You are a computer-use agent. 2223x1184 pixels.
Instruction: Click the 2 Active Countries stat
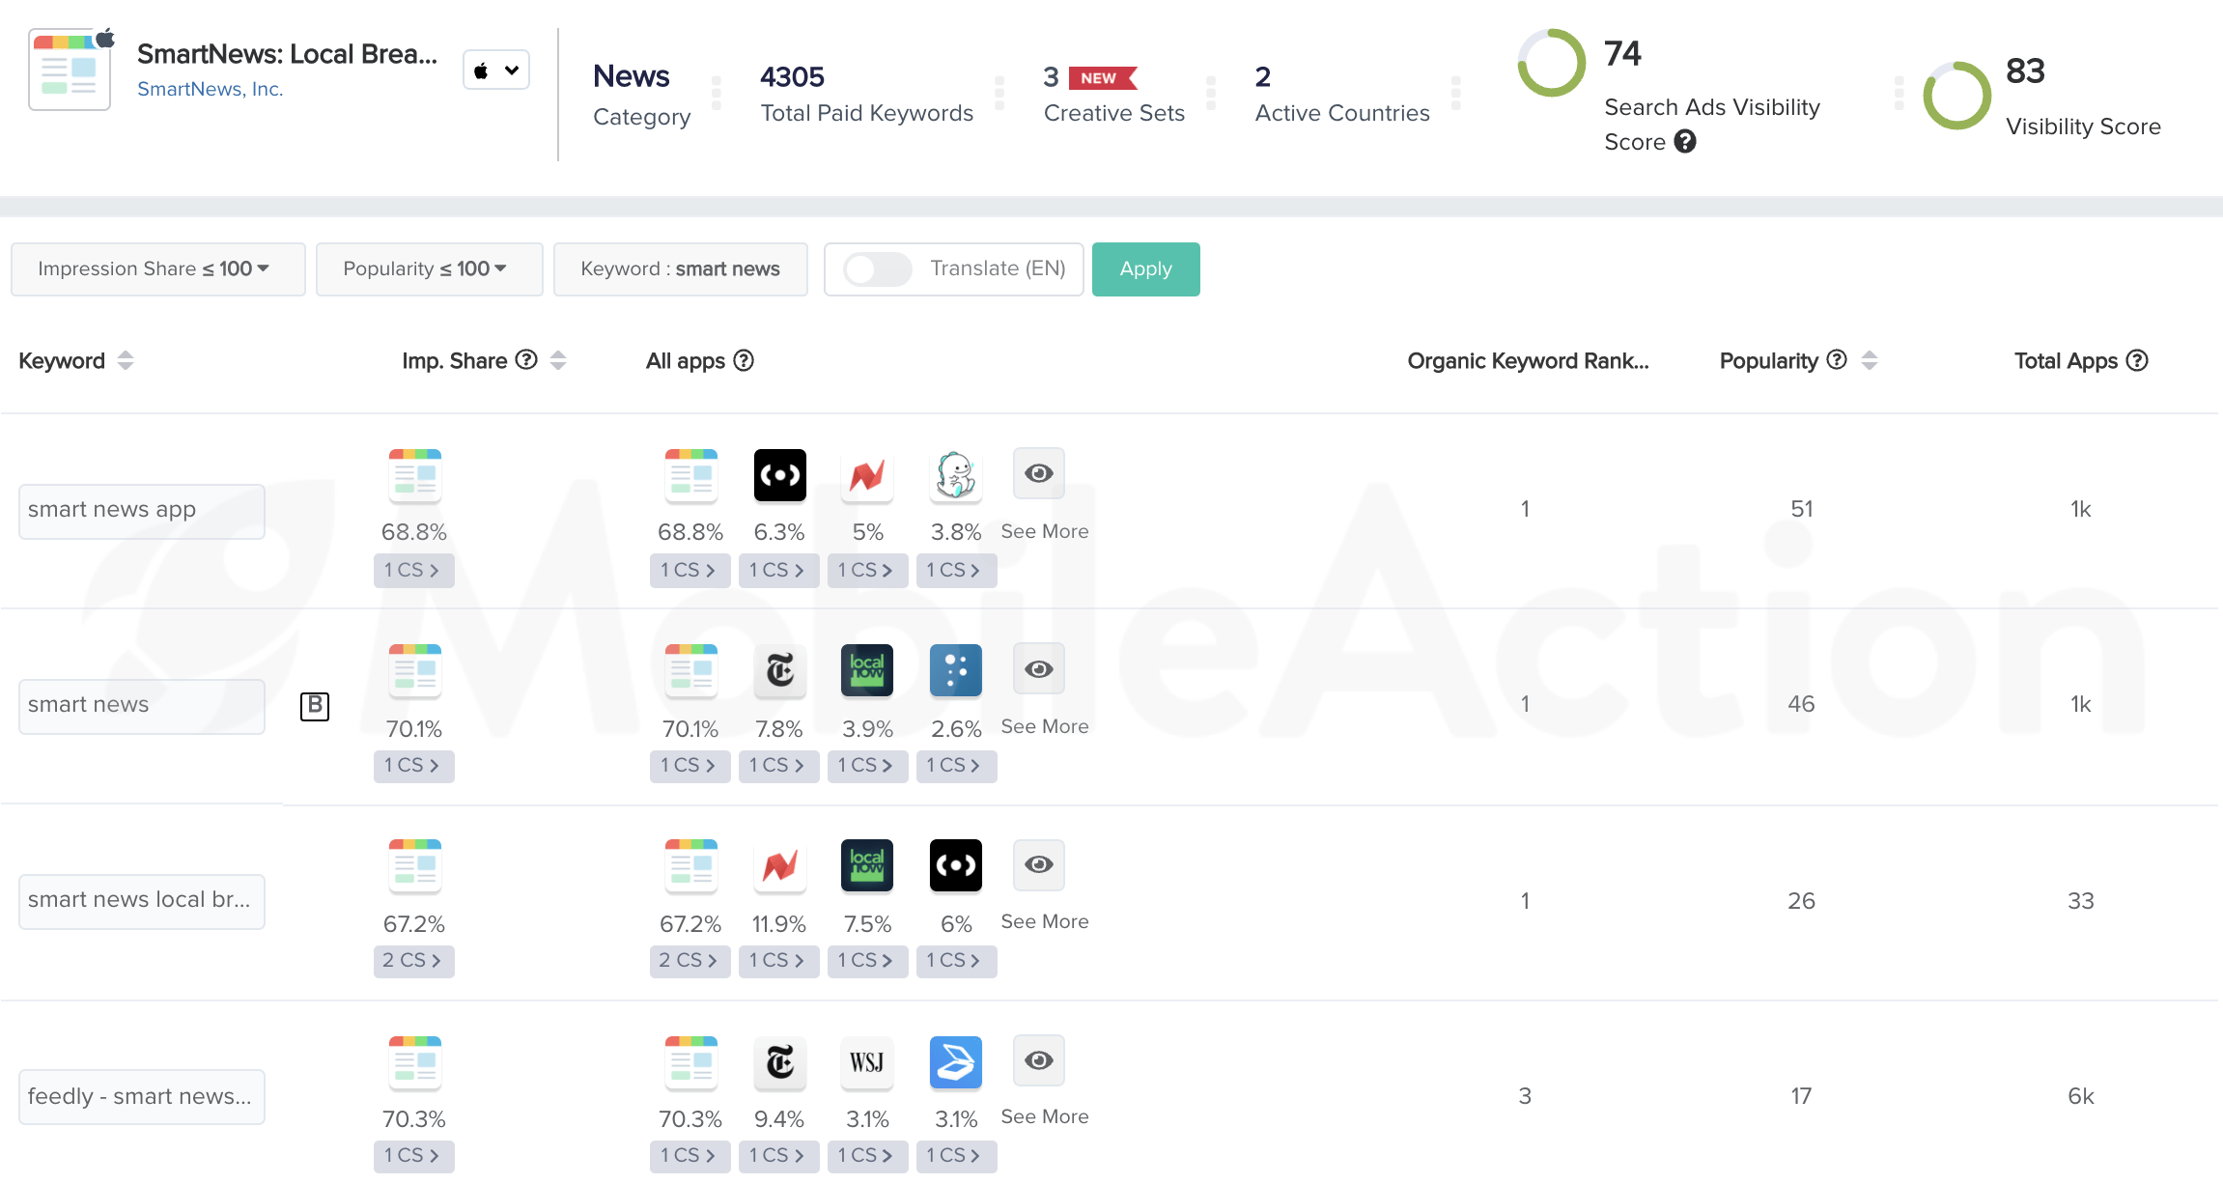pyautogui.click(x=1342, y=94)
